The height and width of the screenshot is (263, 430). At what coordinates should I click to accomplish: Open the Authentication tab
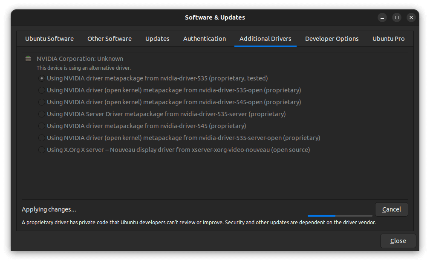205,39
